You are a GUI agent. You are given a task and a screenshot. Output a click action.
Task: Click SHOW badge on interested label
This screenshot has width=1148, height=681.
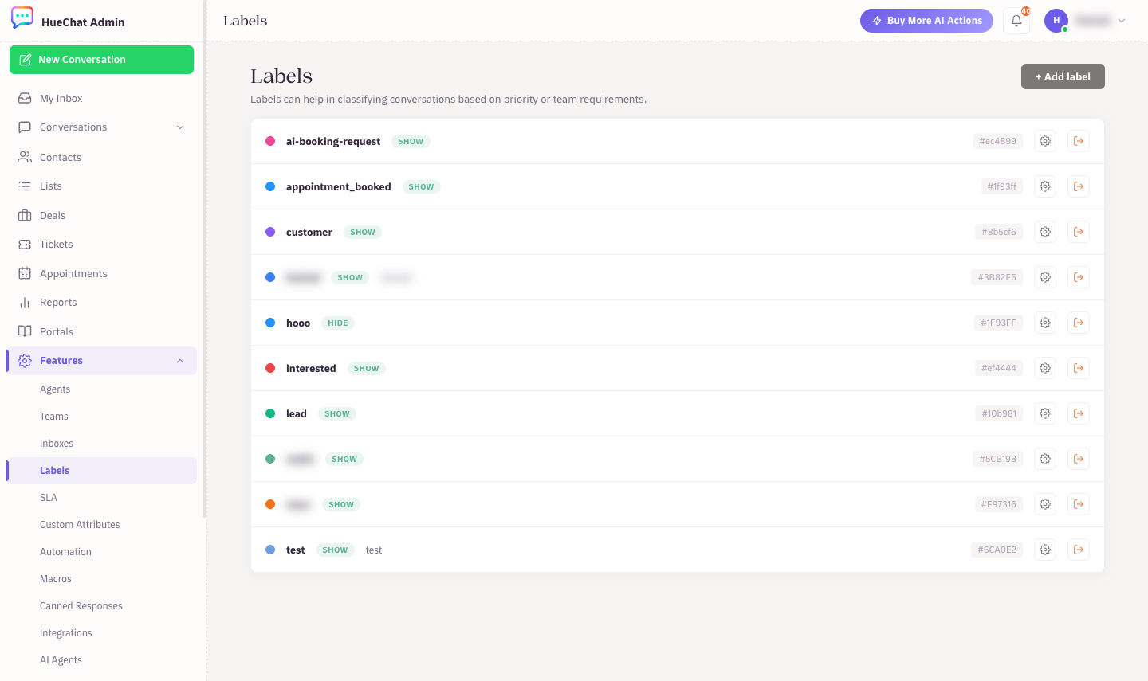367,368
